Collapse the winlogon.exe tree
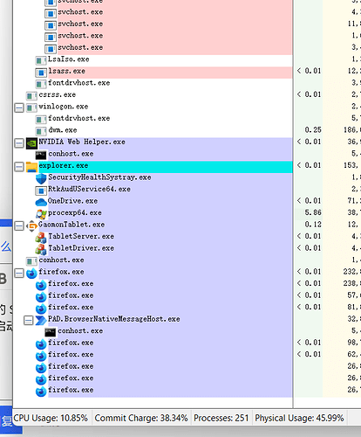This screenshot has height=437, width=361. (19, 108)
